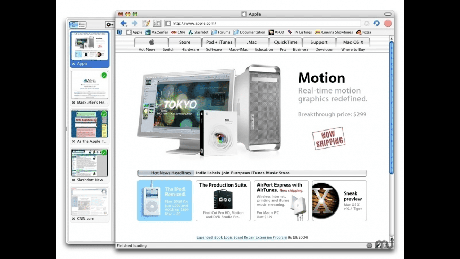Open the .Mac tab
Image resolution: width=460 pixels, height=259 pixels.
(252, 42)
